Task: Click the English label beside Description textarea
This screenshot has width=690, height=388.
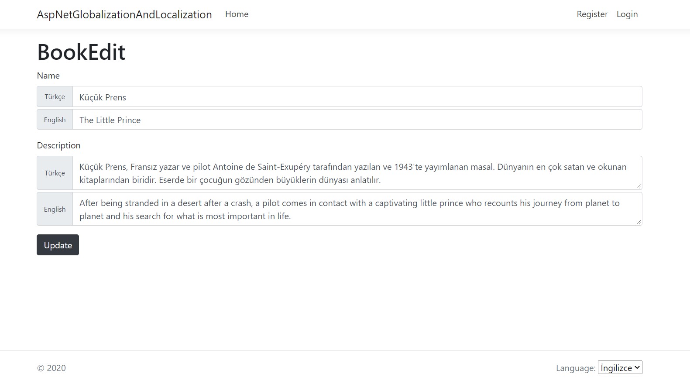Action: (x=55, y=209)
